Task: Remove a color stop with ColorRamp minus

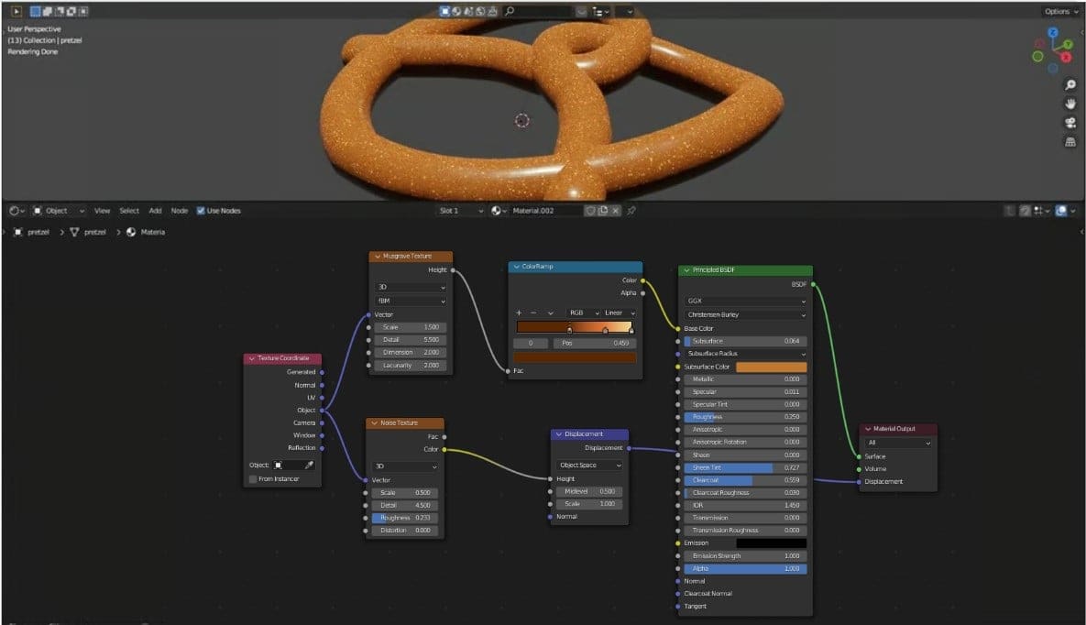Action: (534, 313)
